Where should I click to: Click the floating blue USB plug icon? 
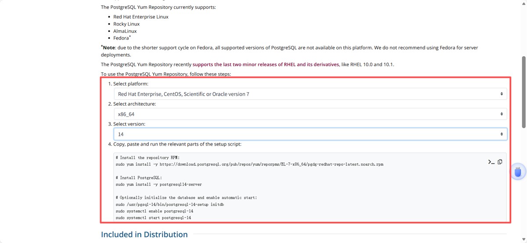point(518,172)
